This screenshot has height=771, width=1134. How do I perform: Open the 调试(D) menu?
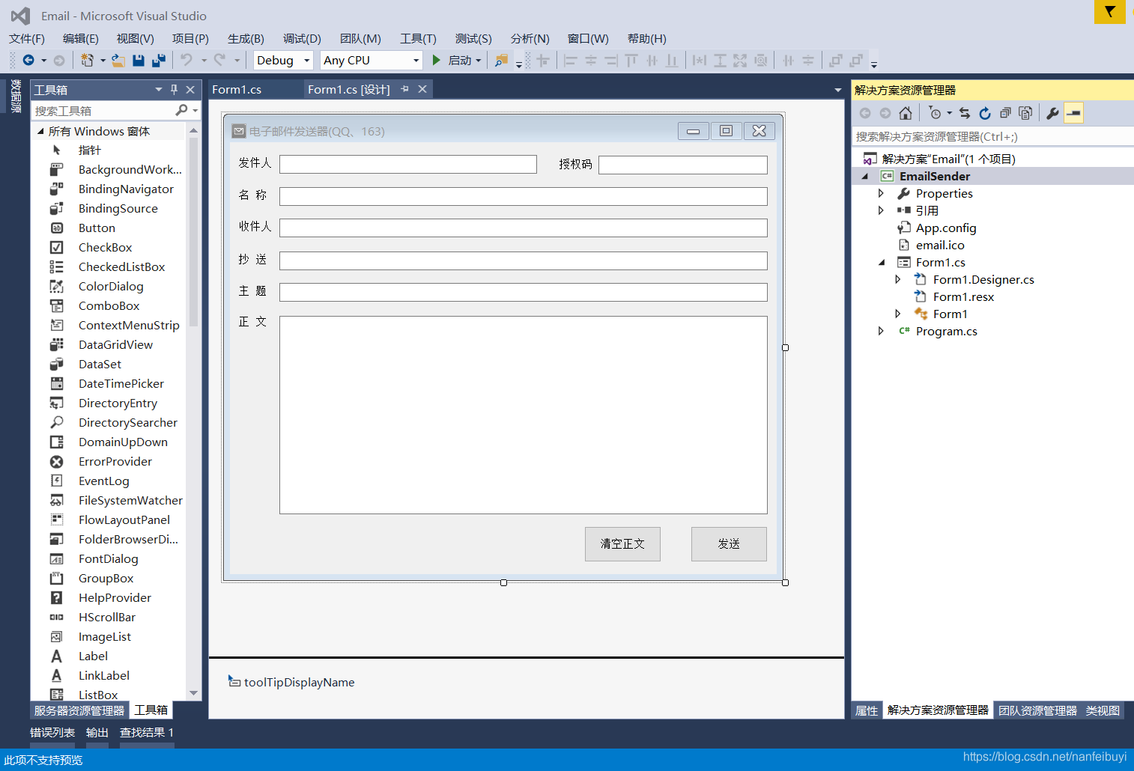point(302,39)
